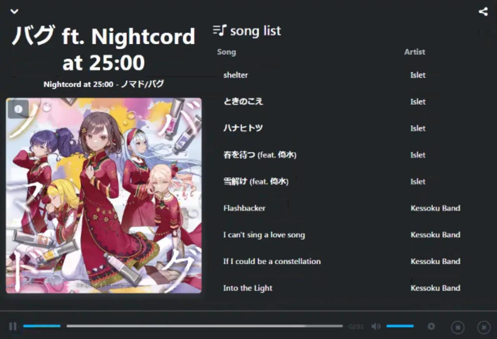Viewport: 497px width, 339px height.
Task: Open player settings with the gear icon
Action: [431, 326]
